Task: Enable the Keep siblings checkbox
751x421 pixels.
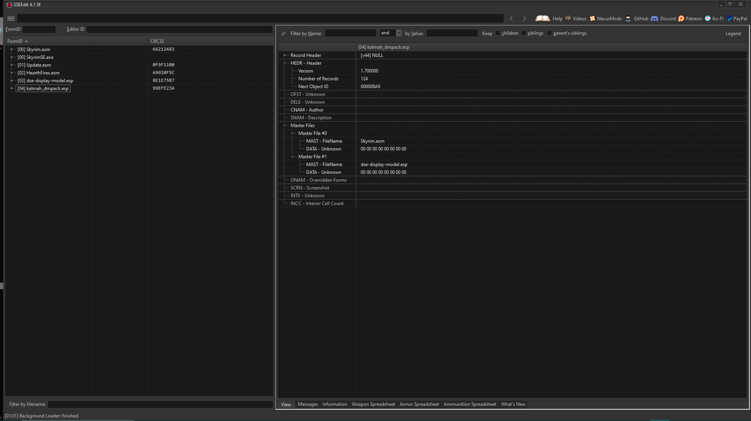Action: click(x=524, y=33)
